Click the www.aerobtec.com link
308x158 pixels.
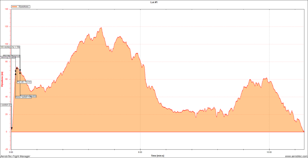pyautogui.click(x=295, y=156)
